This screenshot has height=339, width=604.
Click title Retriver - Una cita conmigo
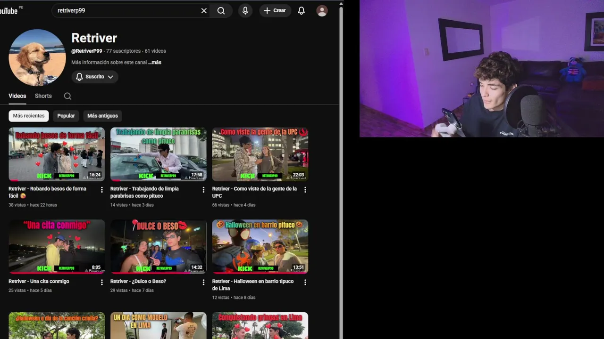pyautogui.click(x=39, y=281)
